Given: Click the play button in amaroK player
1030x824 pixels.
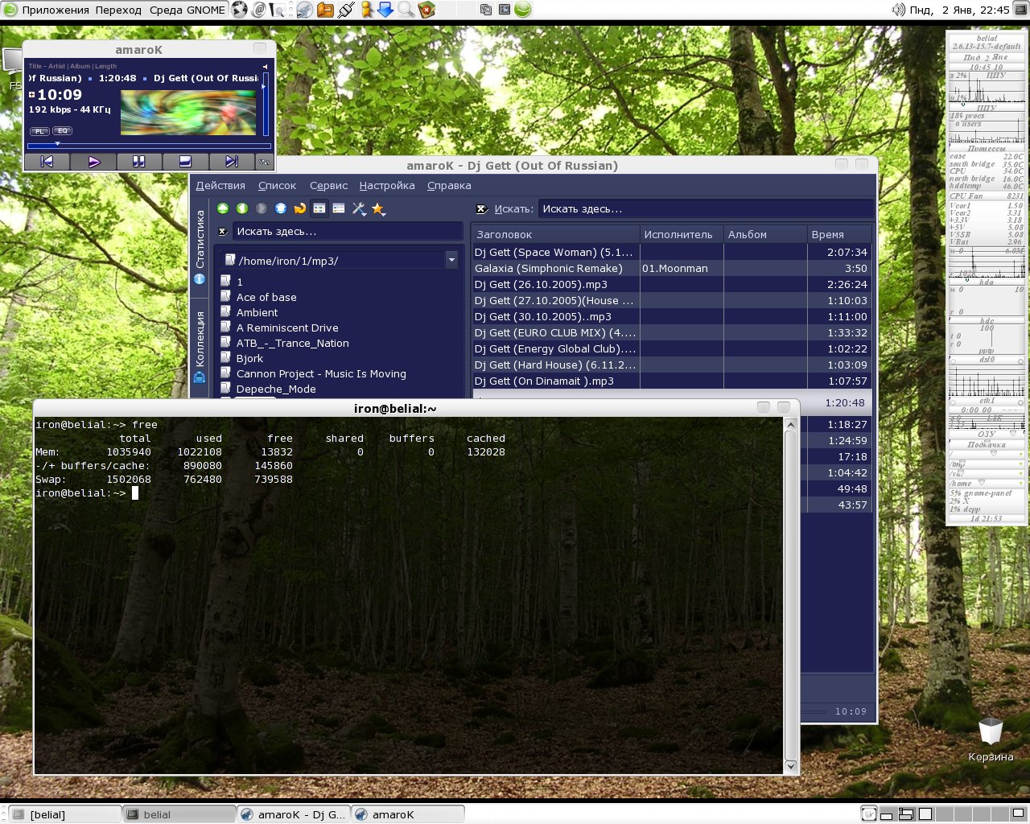Looking at the screenshot, I should tap(93, 162).
